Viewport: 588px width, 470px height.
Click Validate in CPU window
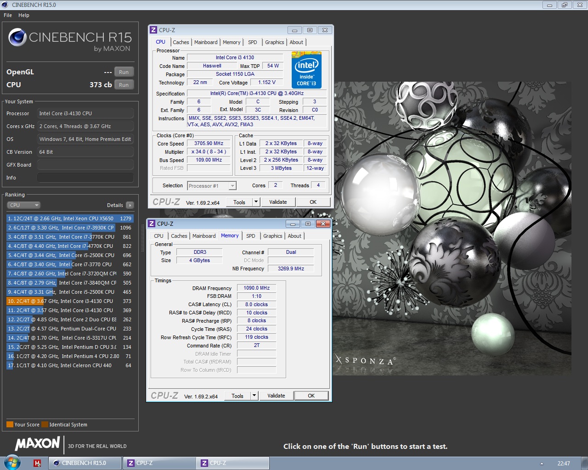(278, 202)
